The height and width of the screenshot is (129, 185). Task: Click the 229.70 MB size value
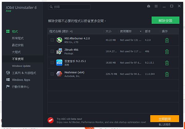point(111,74)
